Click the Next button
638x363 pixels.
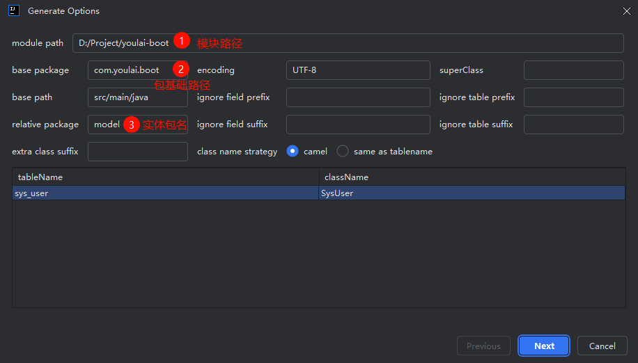[544, 346]
